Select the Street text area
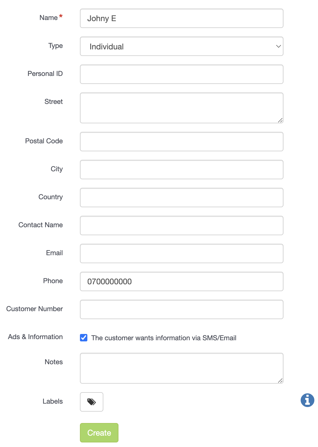Image resolution: width=318 pixels, height=447 pixels. pos(182,108)
